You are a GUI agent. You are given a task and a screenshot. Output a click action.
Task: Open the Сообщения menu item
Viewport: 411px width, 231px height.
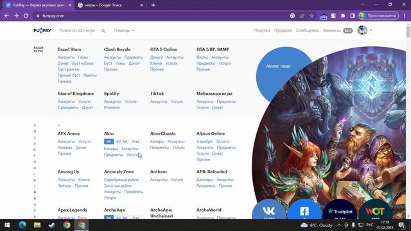pyautogui.click(x=307, y=31)
